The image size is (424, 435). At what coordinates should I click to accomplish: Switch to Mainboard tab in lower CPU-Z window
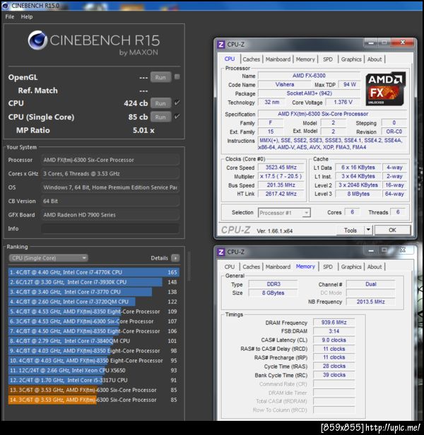point(278,267)
